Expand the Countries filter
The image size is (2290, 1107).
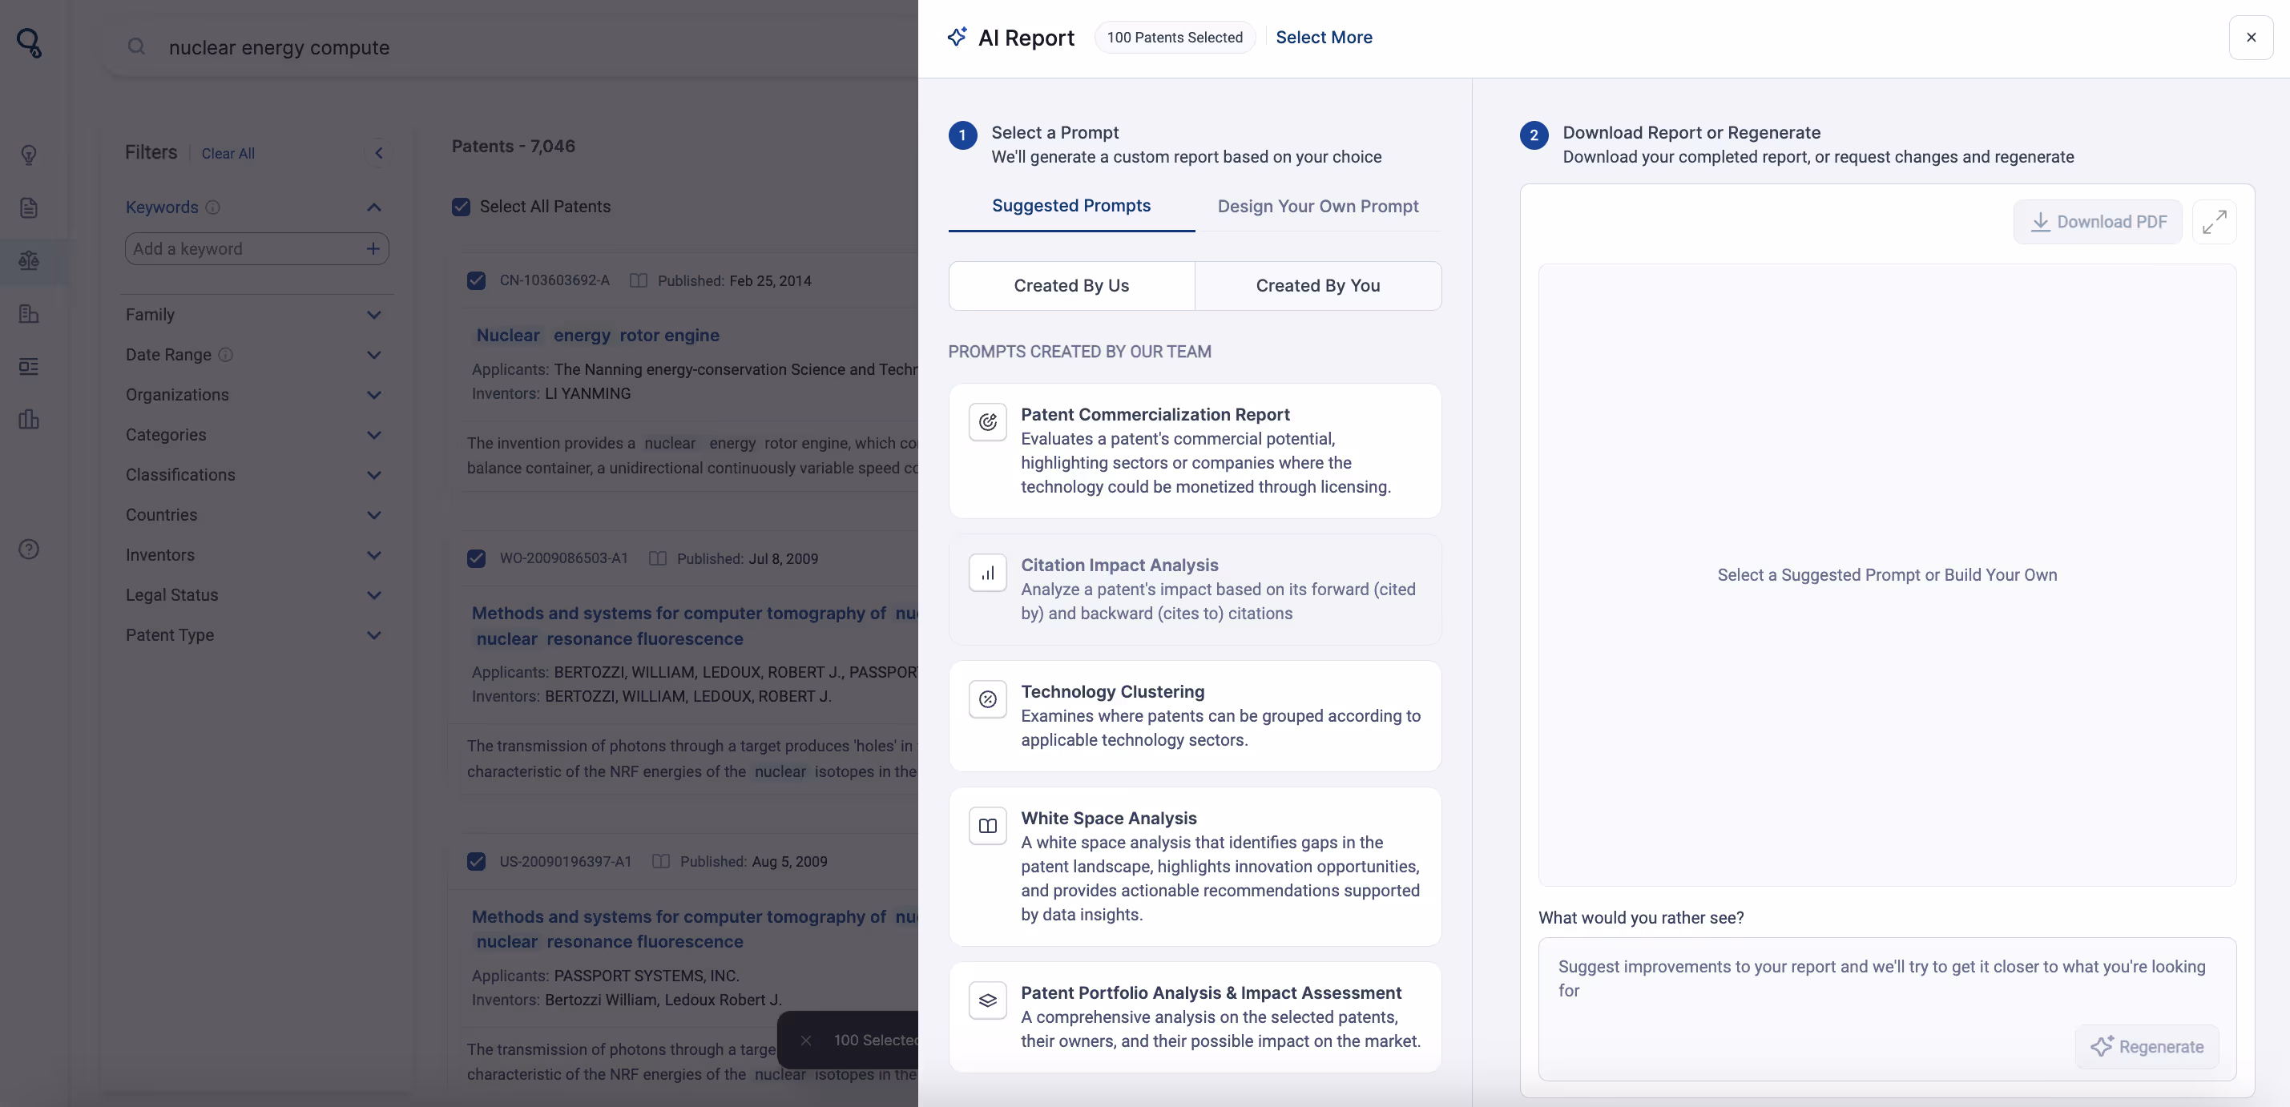click(374, 514)
